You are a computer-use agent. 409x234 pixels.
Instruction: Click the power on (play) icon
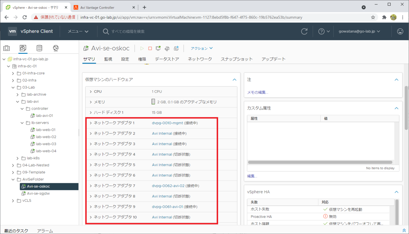coord(142,48)
